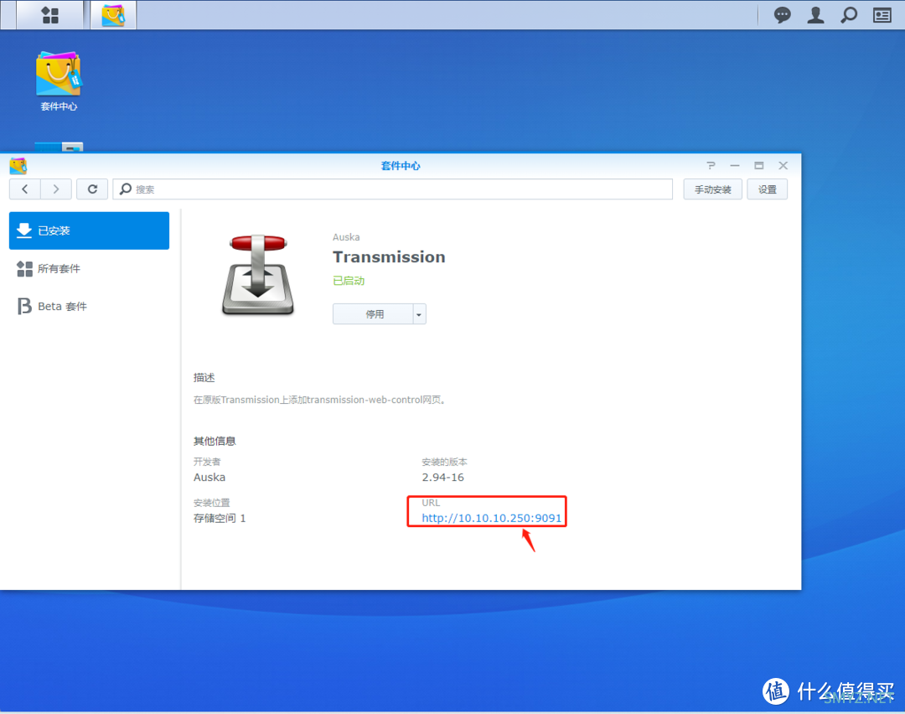Click the Auska label above Transmission
905x714 pixels.
click(346, 237)
